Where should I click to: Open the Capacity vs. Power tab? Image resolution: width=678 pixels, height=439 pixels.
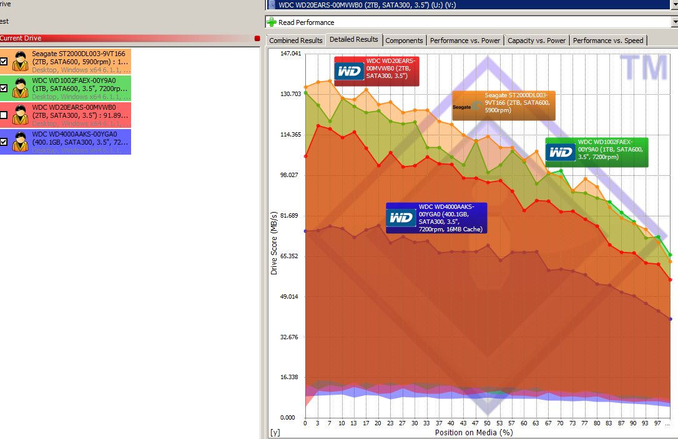click(x=537, y=40)
